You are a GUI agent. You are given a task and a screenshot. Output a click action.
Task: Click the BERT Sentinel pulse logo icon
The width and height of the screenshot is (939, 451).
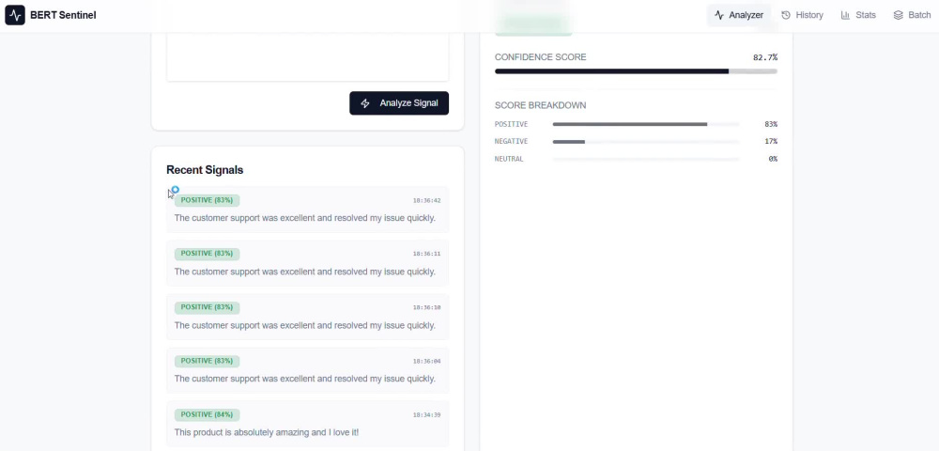coord(15,15)
